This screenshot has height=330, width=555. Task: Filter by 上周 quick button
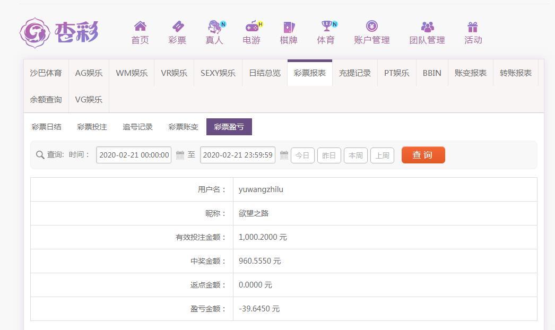382,155
